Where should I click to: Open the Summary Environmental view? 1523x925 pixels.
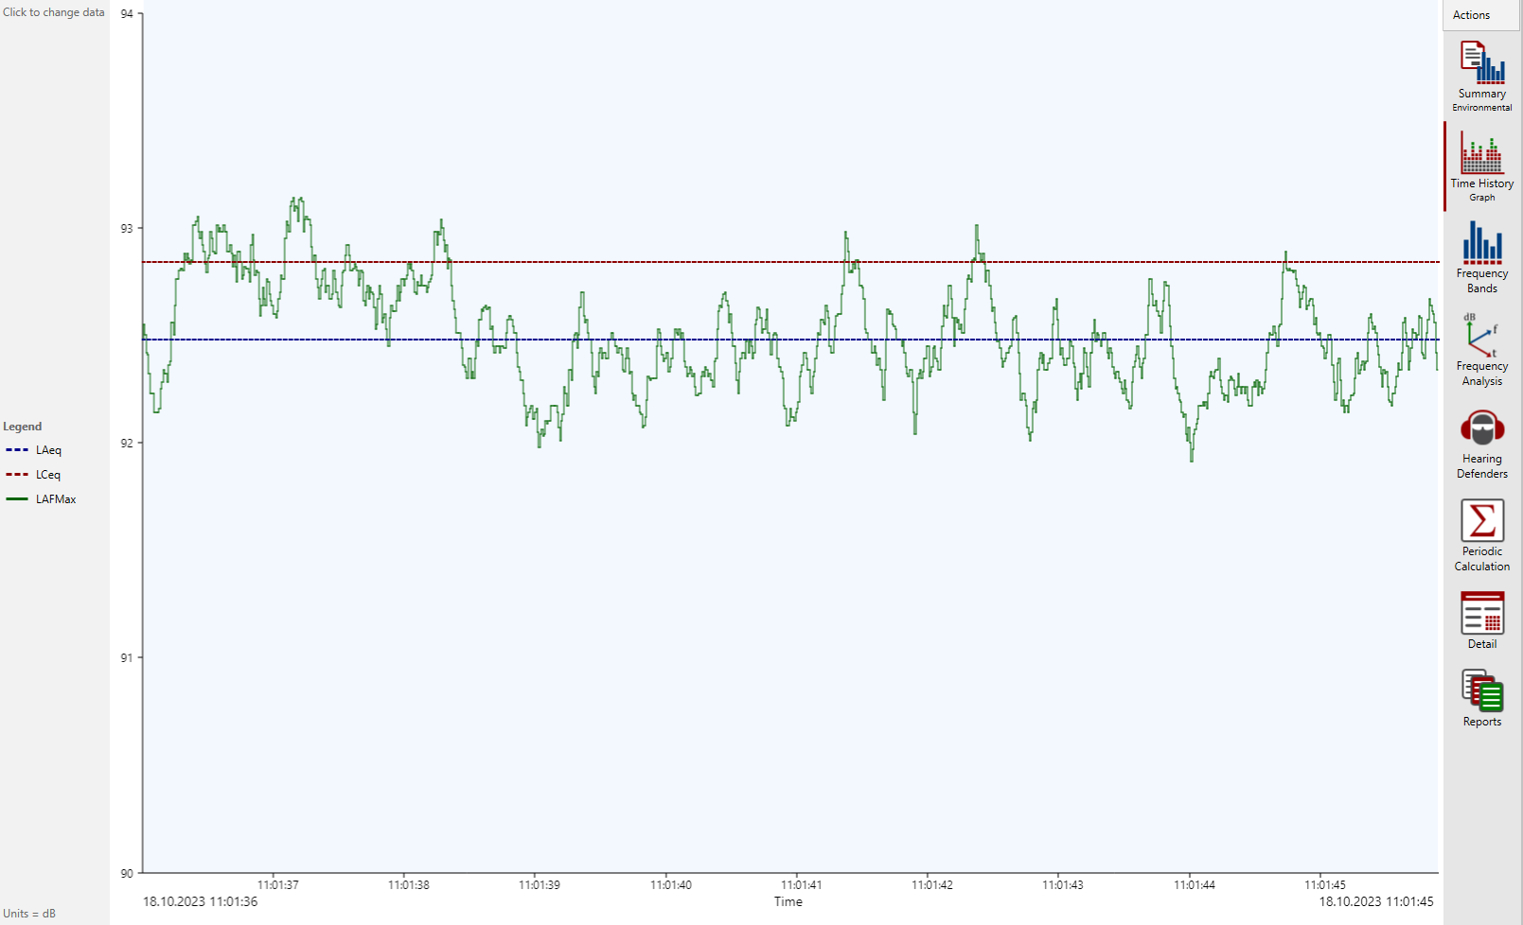point(1482,76)
